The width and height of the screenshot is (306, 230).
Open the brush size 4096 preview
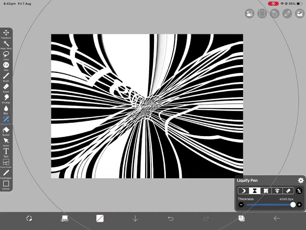click(65, 218)
